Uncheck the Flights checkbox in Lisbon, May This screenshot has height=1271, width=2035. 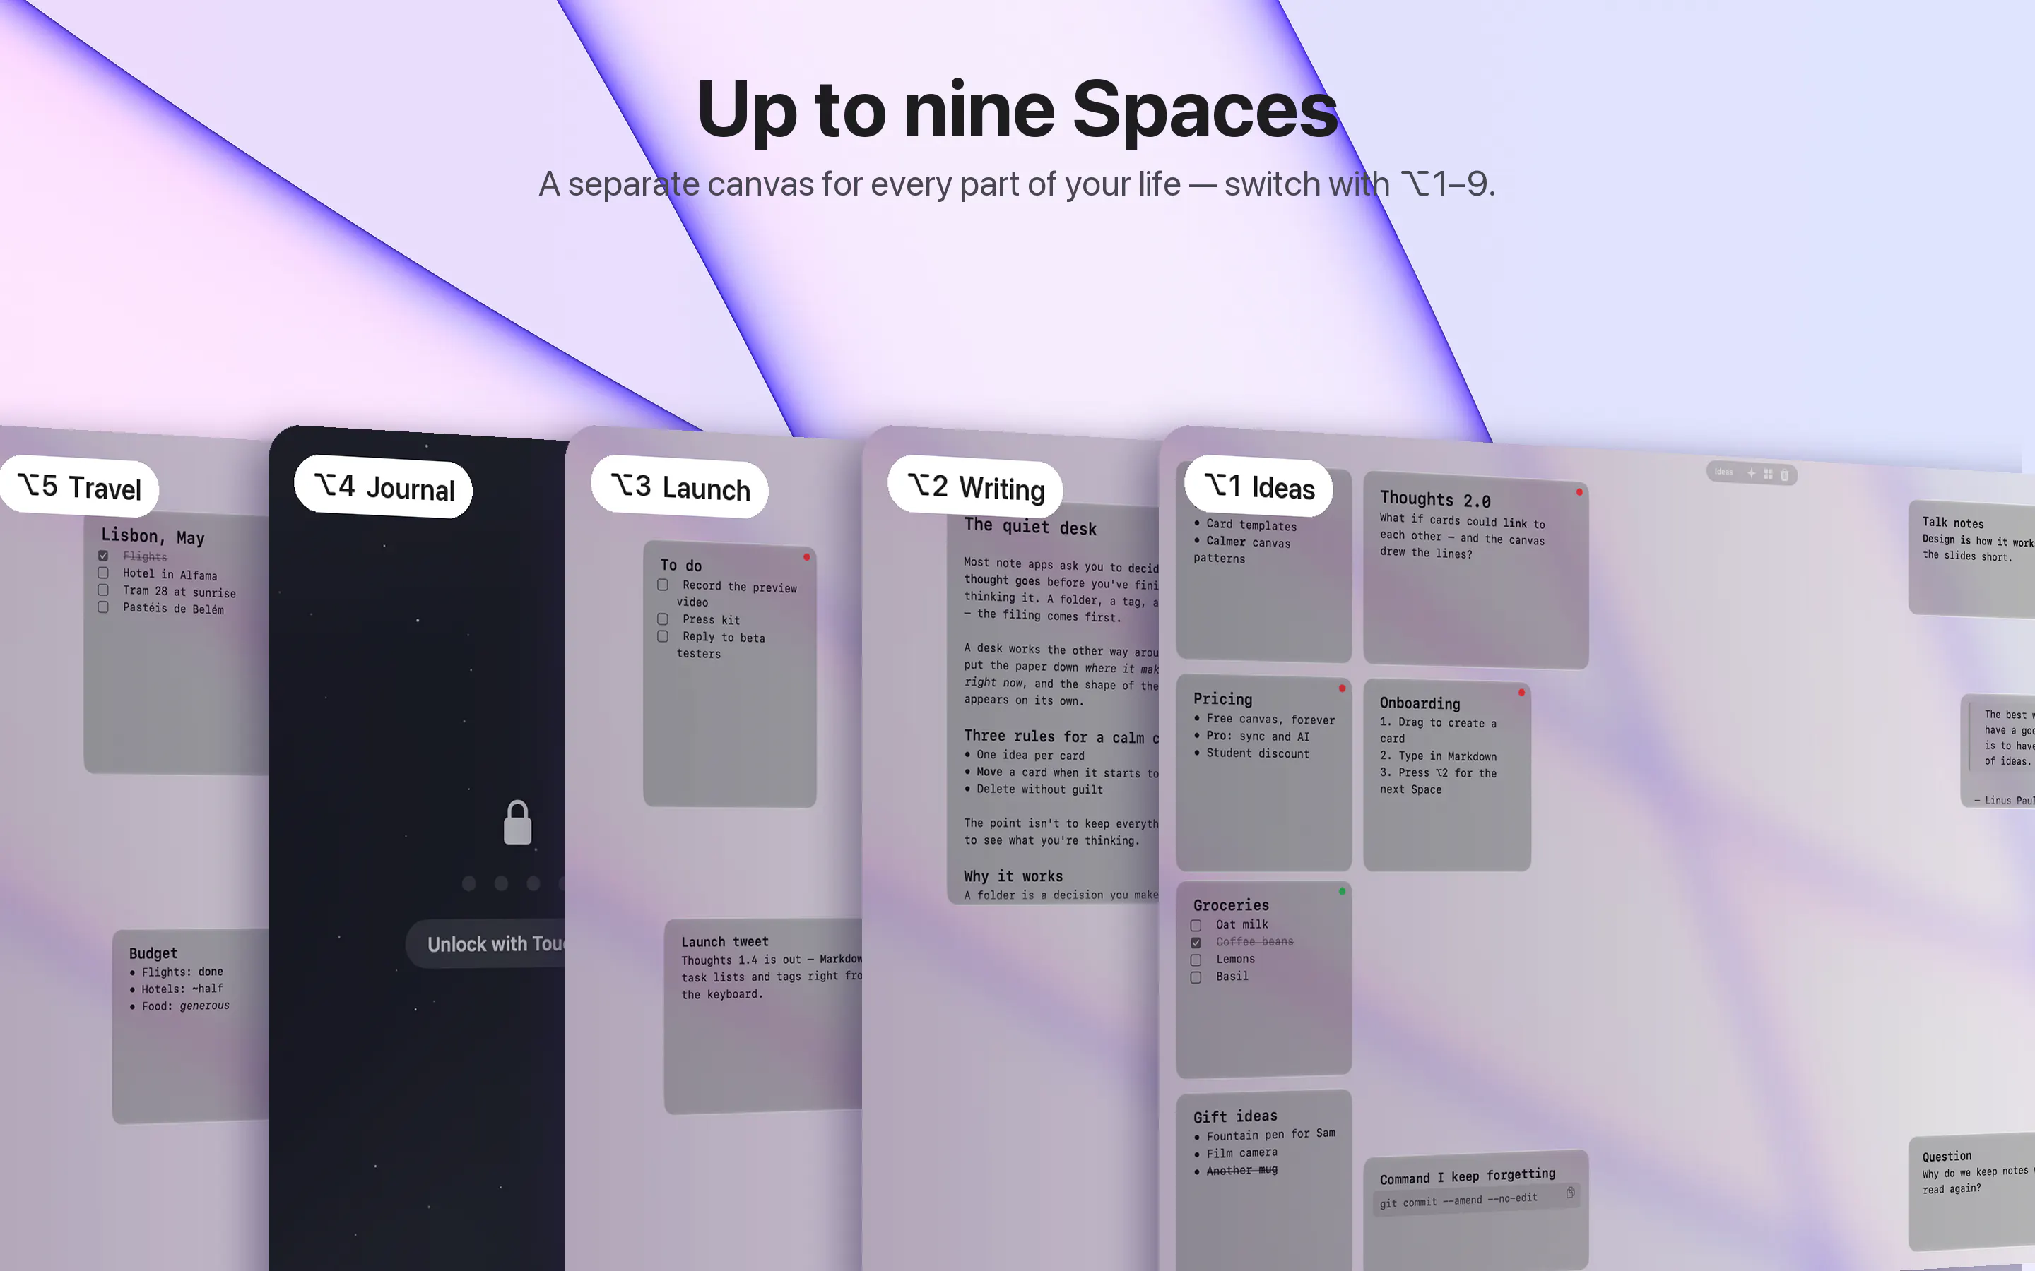[x=102, y=556]
